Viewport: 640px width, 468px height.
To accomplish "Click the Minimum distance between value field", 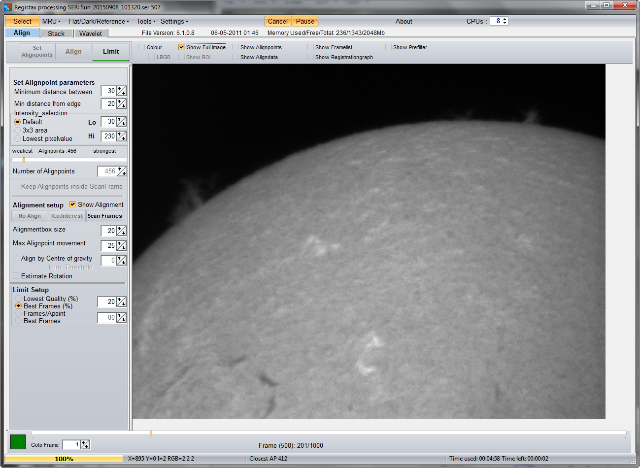I will pyautogui.click(x=108, y=91).
